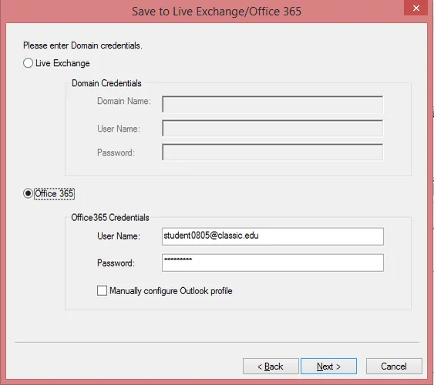Click the 'Office365 Credentials' group label
Viewport: 434px width, 385px height.
point(110,217)
